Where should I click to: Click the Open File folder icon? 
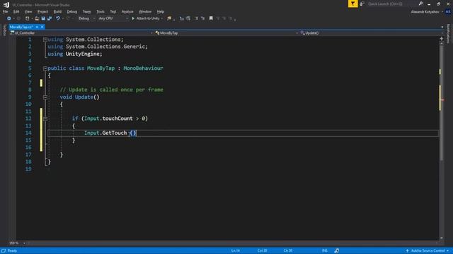pyautogui.click(x=37, y=18)
